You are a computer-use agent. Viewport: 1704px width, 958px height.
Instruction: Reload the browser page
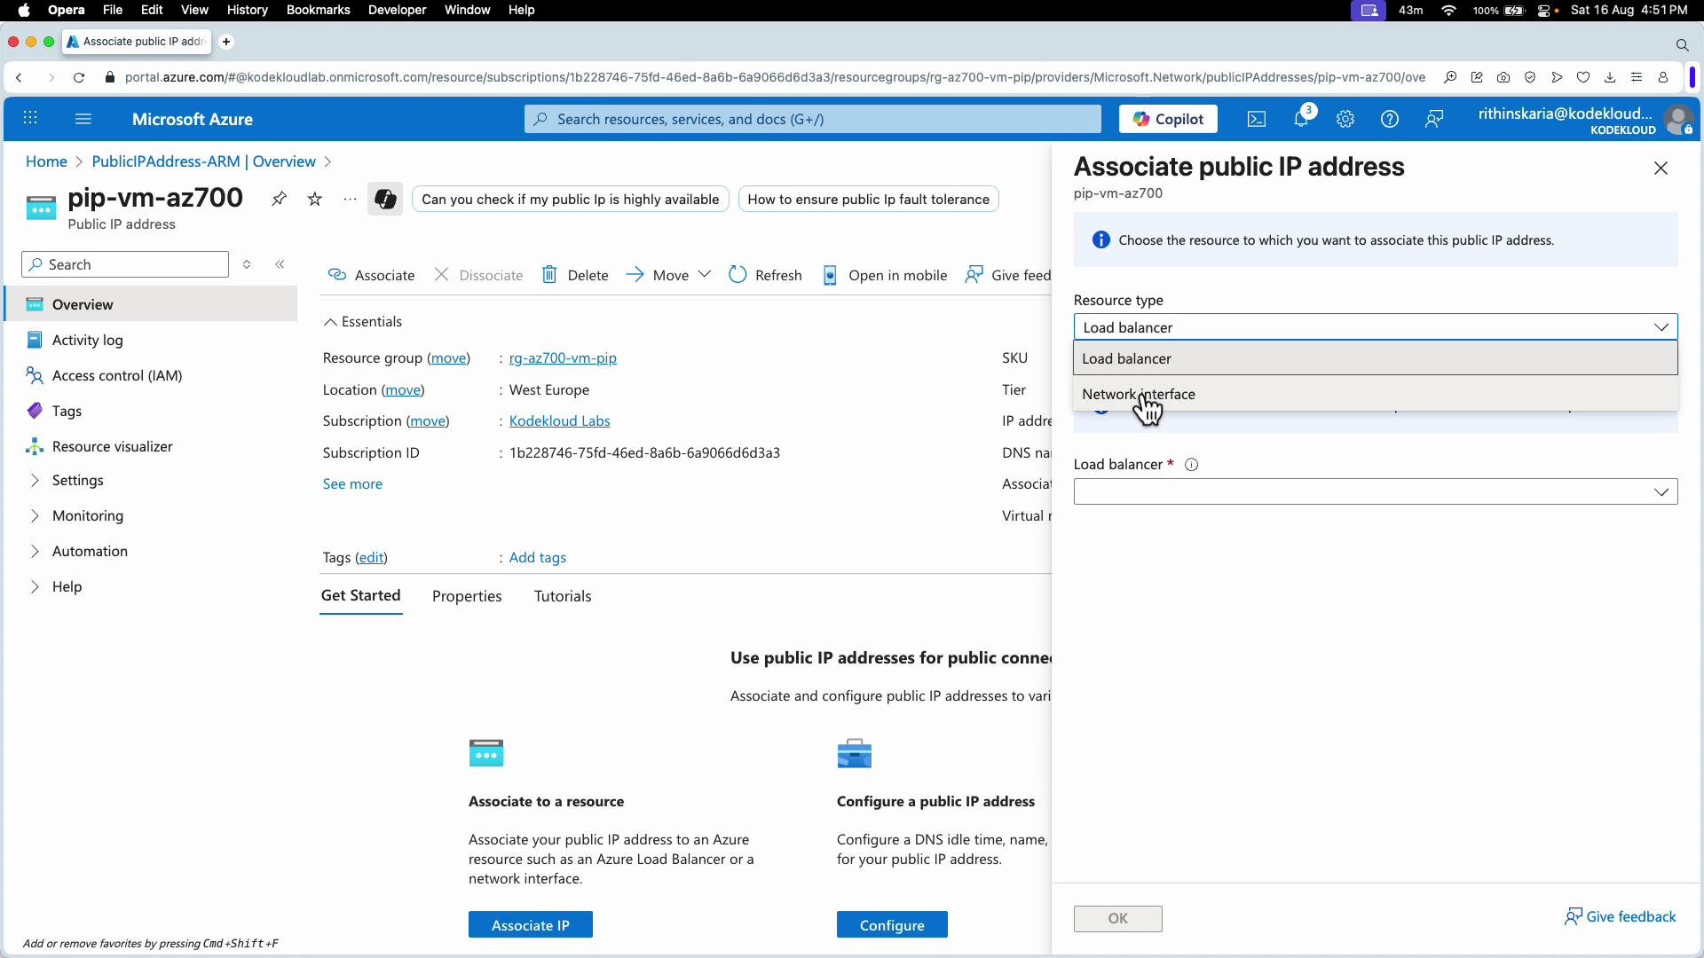coord(79,77)
